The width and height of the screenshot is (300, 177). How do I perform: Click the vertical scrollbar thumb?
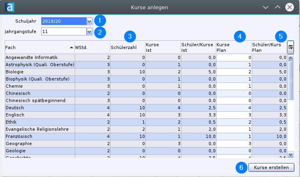coord(291,81)
